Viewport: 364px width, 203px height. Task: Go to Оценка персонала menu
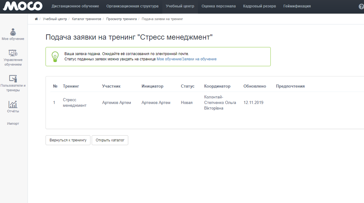pyautogui.click(x=218, y=6)
